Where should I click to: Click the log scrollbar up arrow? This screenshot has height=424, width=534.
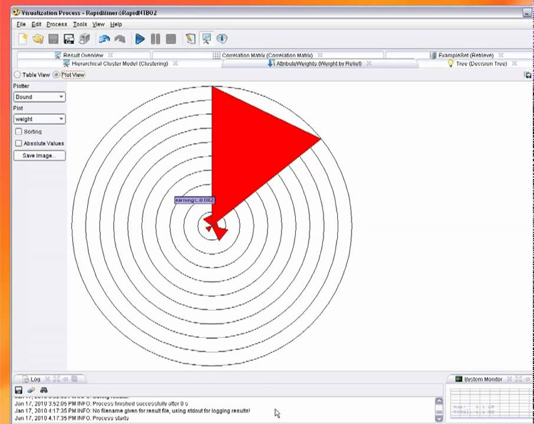click(x=439, y=401)
